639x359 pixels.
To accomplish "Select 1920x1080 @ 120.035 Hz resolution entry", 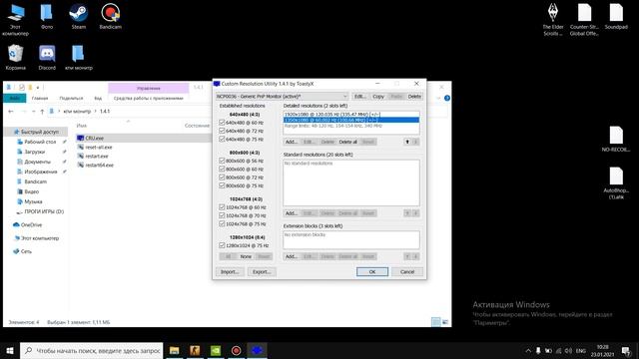I will point(351,115).
